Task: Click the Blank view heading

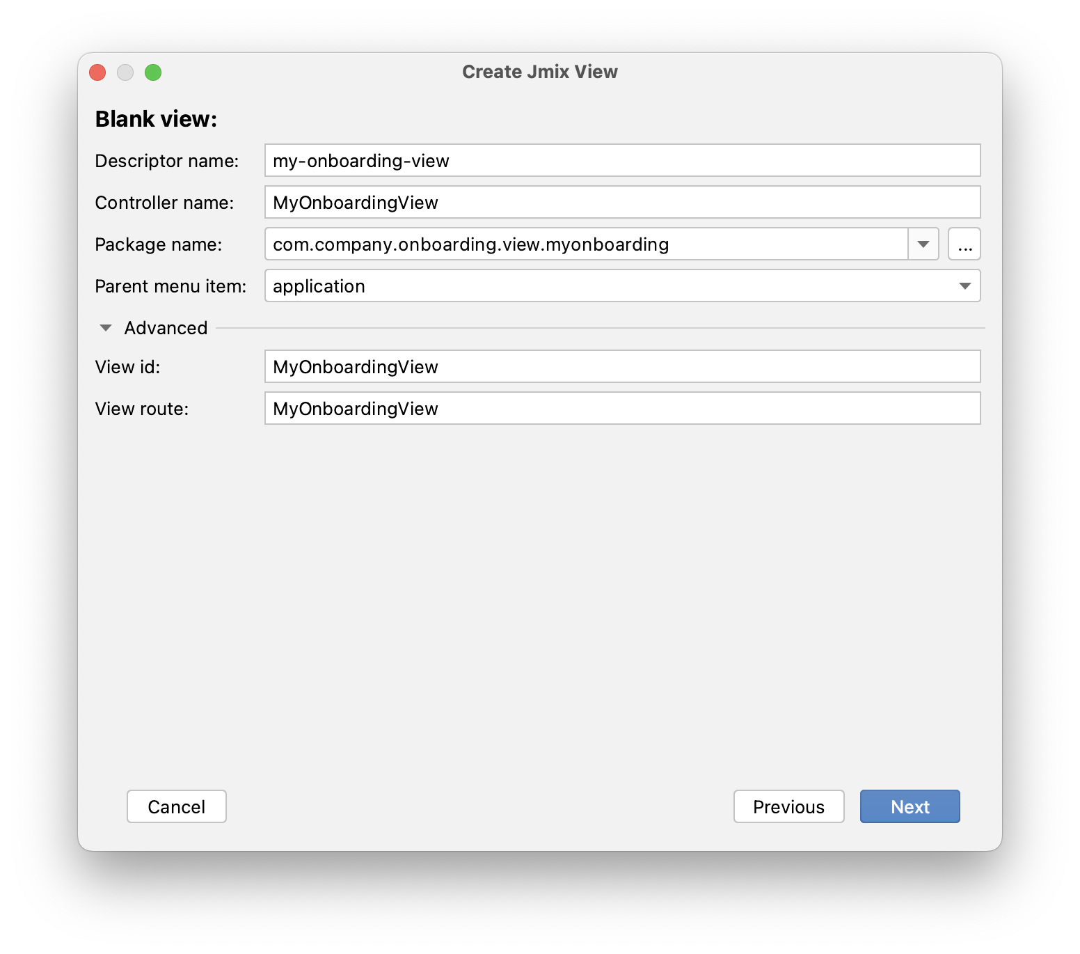Action: click(156, 118)
